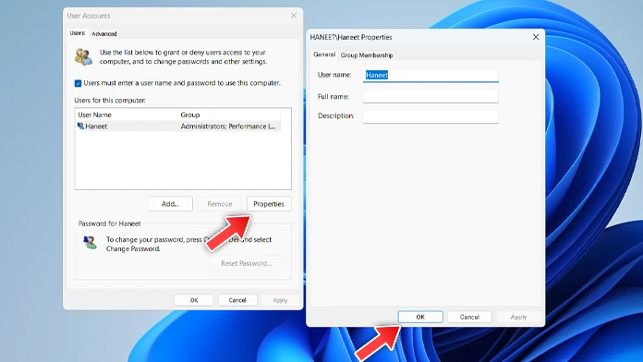Sort by the 'User Name' column header
Screen dimensions: 643x362
coord(127,115)
